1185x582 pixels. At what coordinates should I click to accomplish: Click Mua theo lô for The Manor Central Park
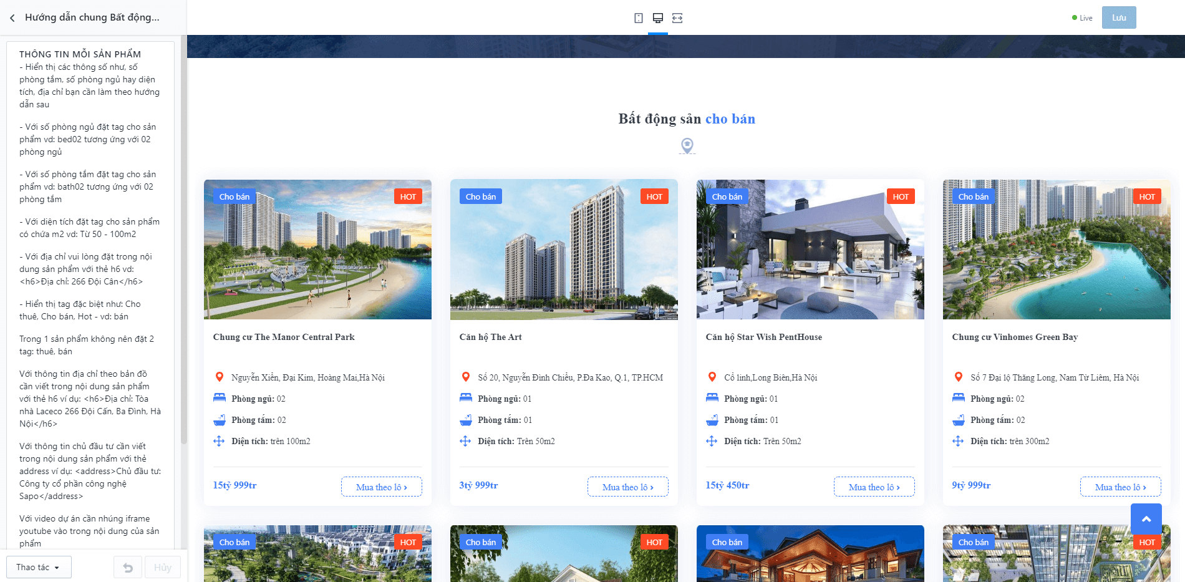382,487
